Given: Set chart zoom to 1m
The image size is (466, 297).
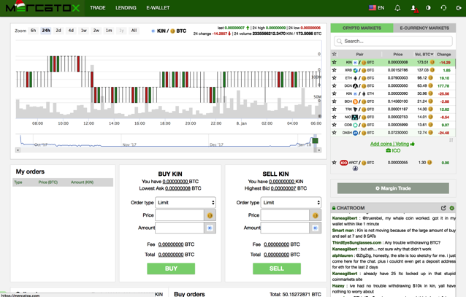Looking at the screenshot, I should point(109,31).
